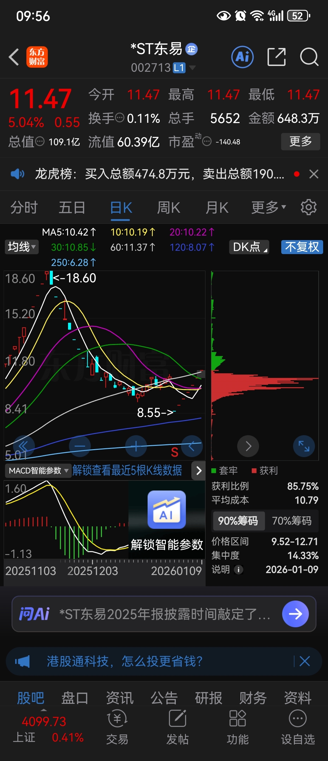Move K-line chart left with single arrow
Image resolution: width=328 pixels, height=761 pixels.
coord(192,446)
